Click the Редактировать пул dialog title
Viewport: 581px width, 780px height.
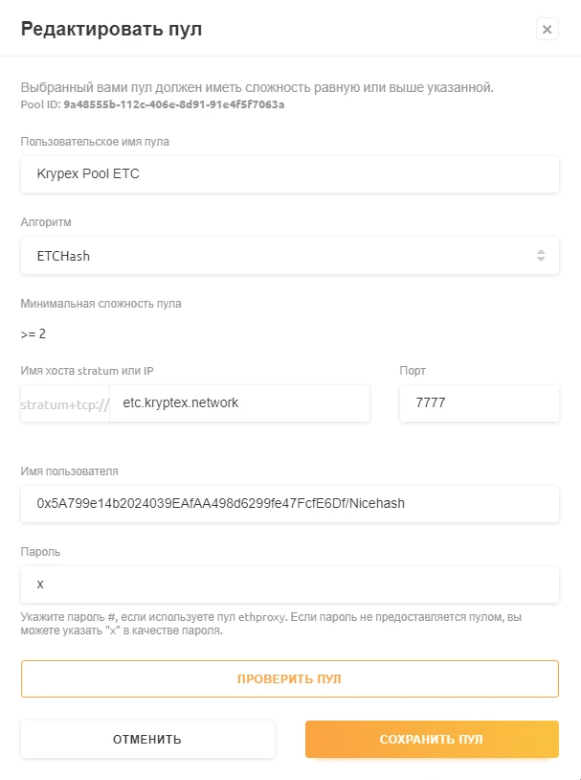tap(111, 29)
